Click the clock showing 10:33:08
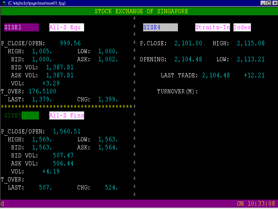 [262, 203]
